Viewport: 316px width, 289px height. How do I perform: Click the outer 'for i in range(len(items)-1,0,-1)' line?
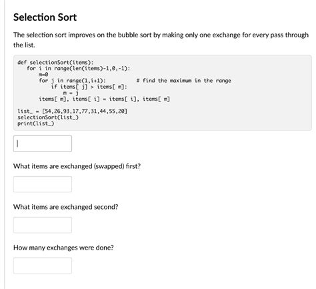pyautogui.click(x=79, y=68)
